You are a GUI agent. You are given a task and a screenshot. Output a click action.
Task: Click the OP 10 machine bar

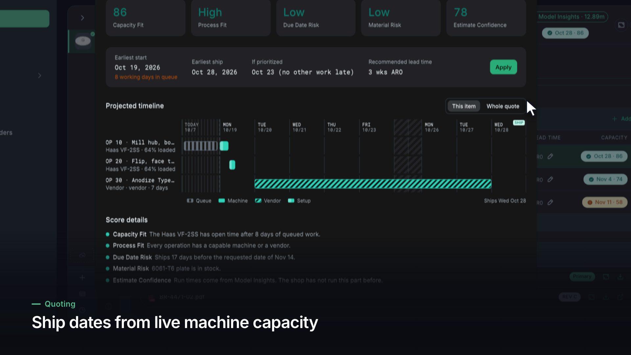224,146
